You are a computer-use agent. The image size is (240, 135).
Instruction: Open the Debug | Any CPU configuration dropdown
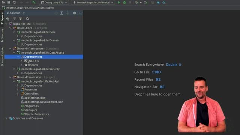coord(54,3)
